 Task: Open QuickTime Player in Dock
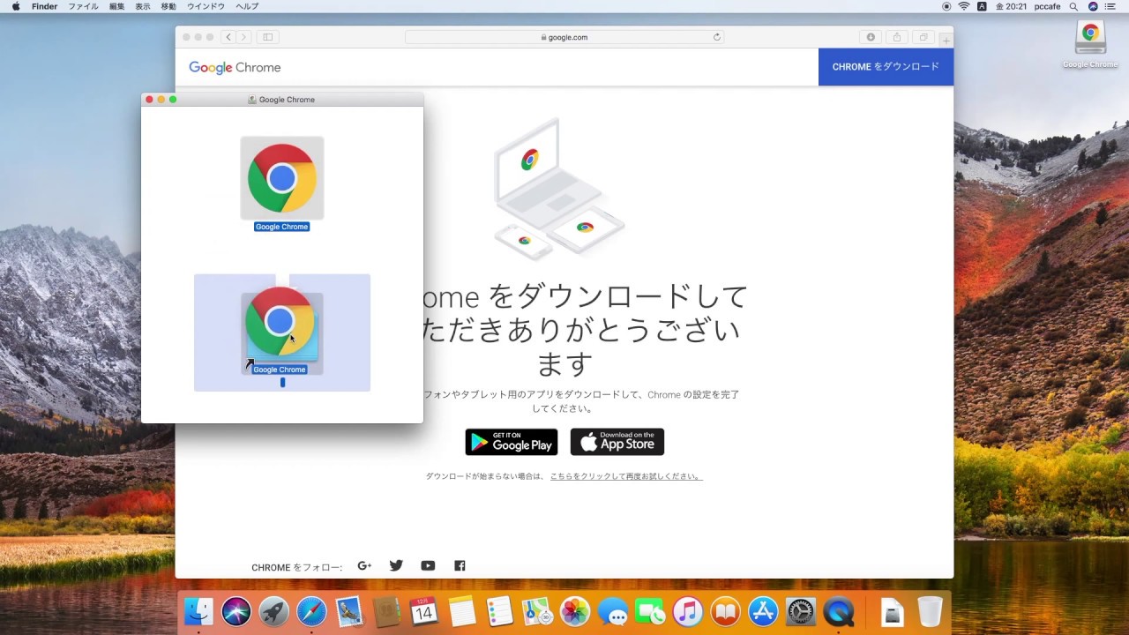[x=839, y=611]
